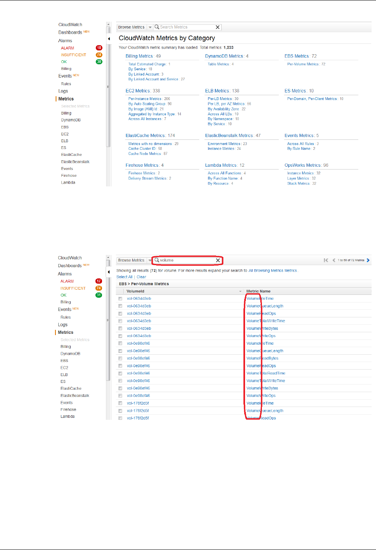Click the sidebar scrollbar in volume search view
The height and width of the screenshot is (550, 376).
(x=108, y=320)
